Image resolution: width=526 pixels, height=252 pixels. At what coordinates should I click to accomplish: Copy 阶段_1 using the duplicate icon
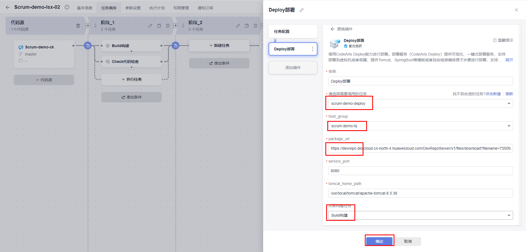pos(159,26)
